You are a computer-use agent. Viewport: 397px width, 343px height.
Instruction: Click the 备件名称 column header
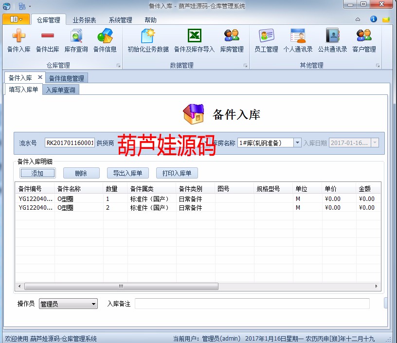tap(79, 189)
